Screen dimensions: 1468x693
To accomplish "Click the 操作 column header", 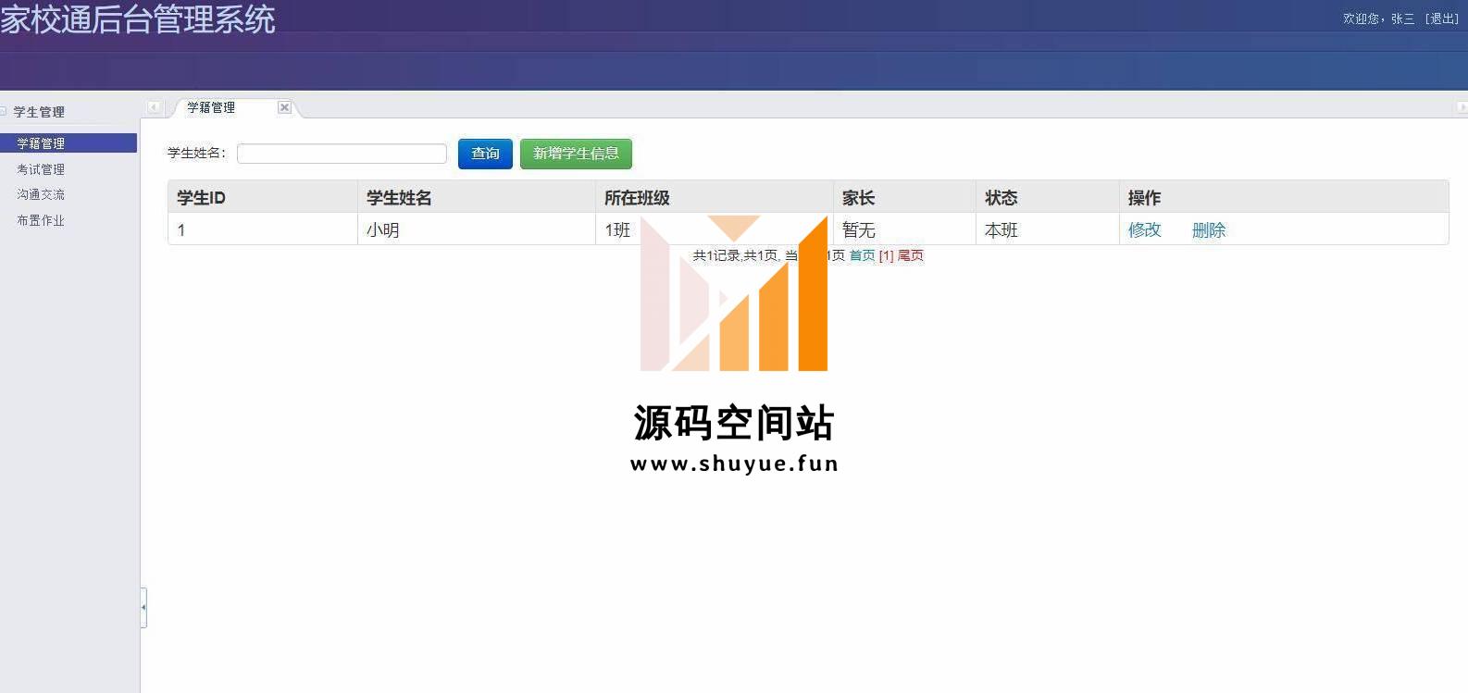I will coord(1284,197).
